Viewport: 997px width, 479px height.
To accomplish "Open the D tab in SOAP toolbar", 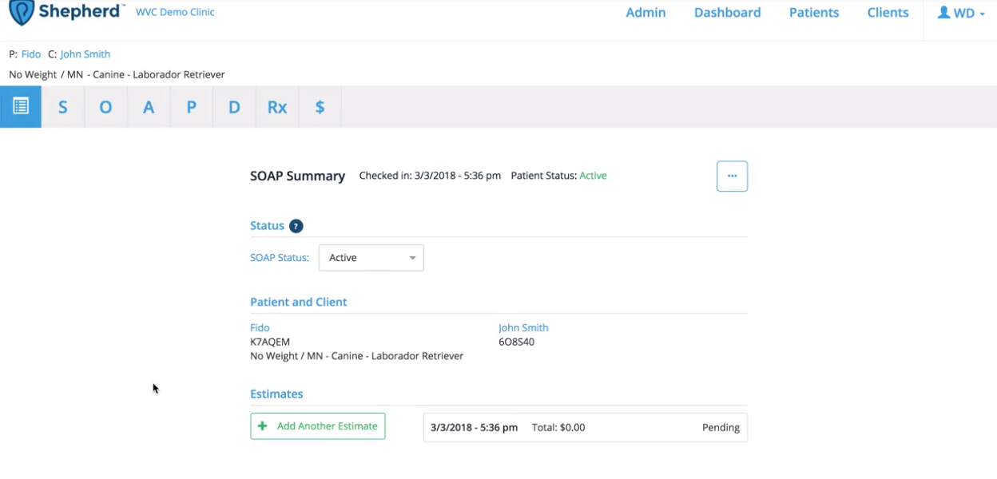I will coord(234,107).
